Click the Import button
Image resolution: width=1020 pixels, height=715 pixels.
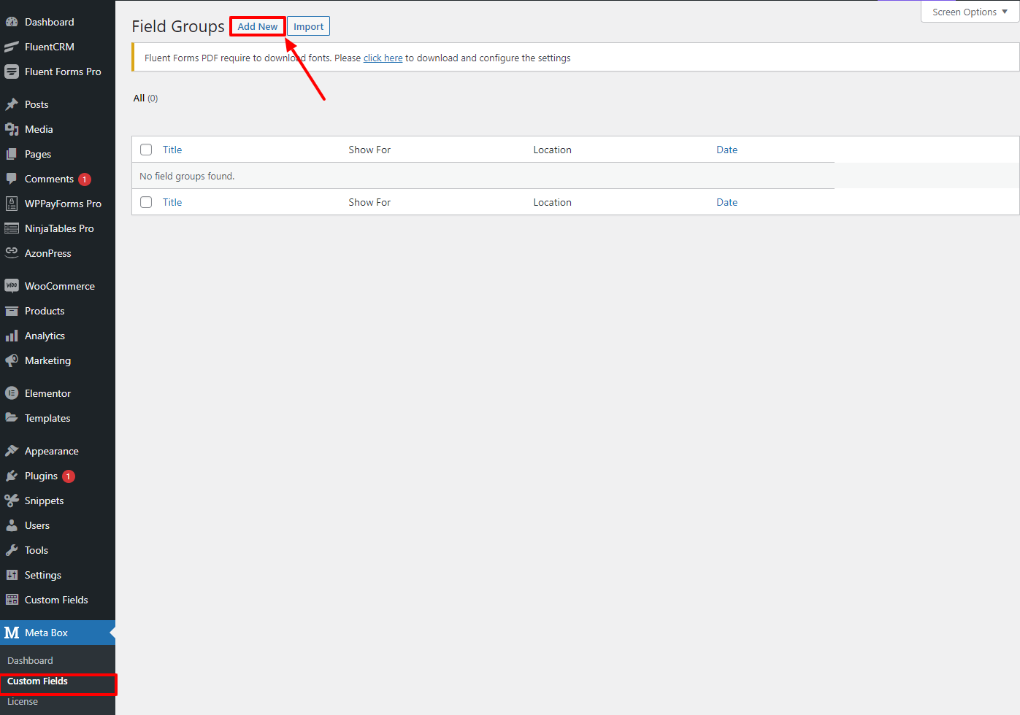[308, 26]
